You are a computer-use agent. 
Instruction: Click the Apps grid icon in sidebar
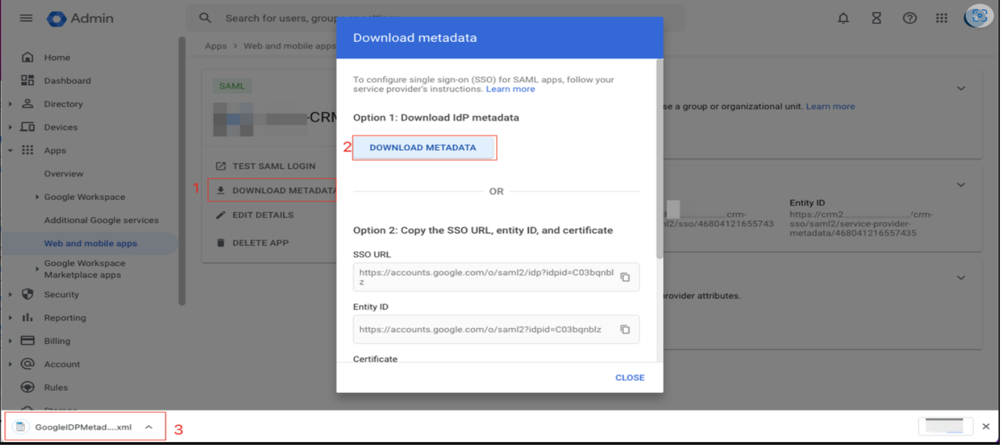[x=27, y=150]
